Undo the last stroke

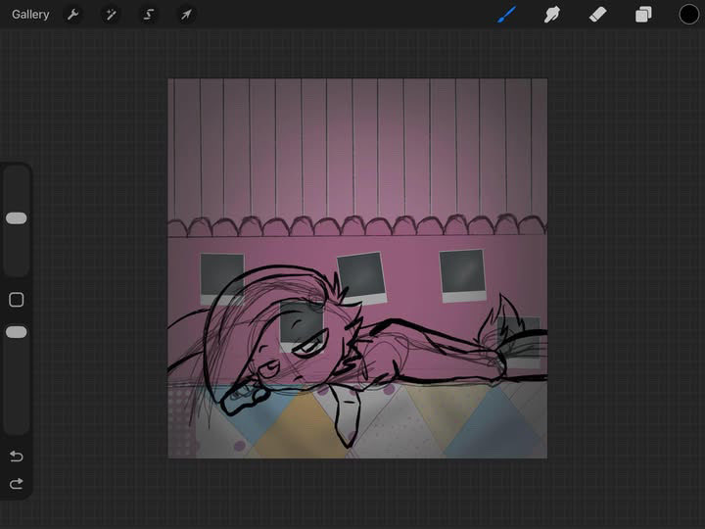click(x=17, y=457)
